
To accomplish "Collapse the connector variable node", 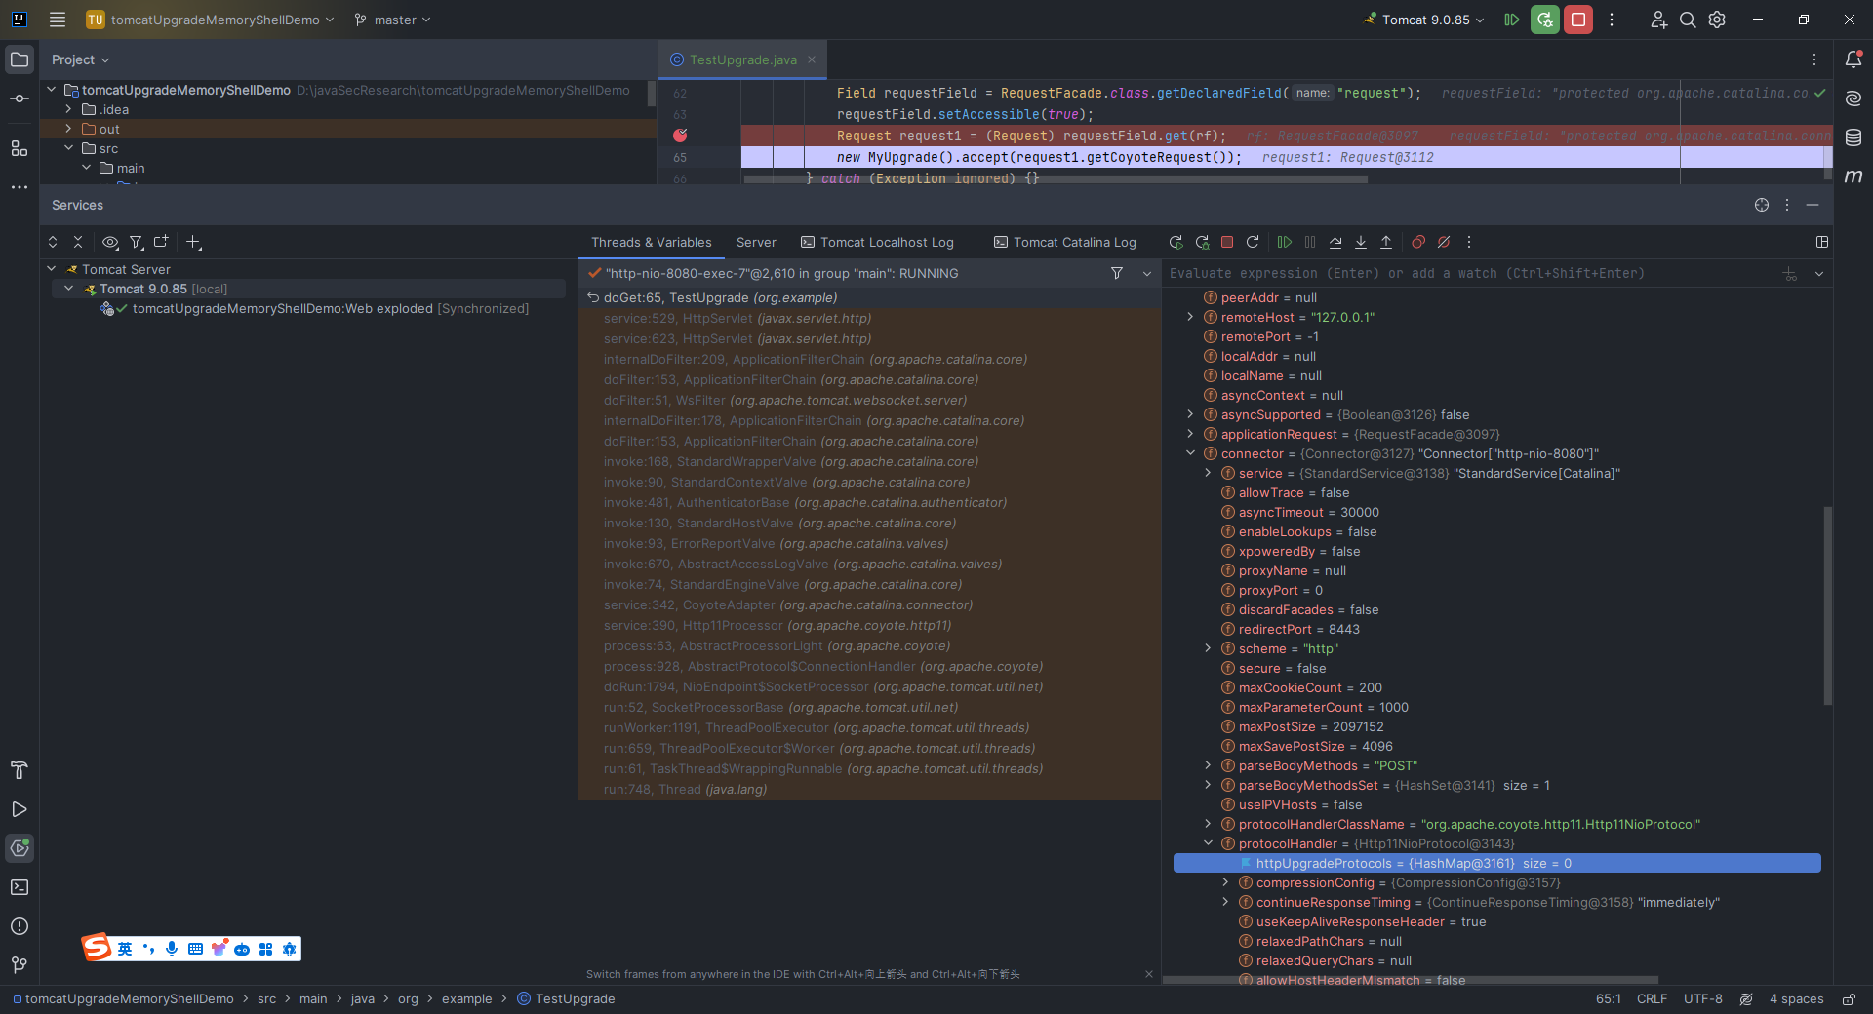I will coord(1190,453).
